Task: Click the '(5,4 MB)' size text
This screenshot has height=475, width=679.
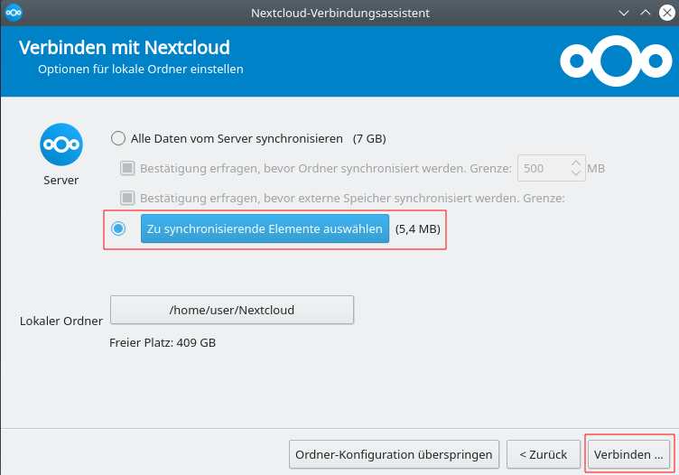Action: coord(417,228)
